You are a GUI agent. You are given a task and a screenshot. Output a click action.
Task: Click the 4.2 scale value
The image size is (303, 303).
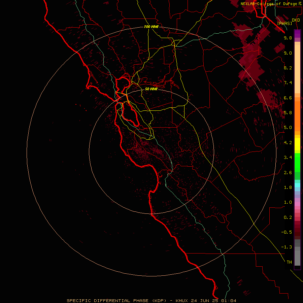pyautogui.click(x=288, y=143)
